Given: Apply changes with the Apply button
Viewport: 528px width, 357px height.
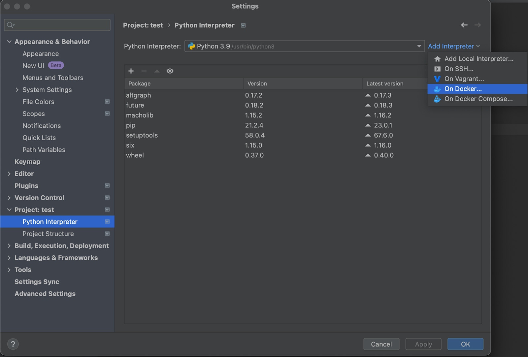Looking at the screenshot, I should click(x=423, y=344).
